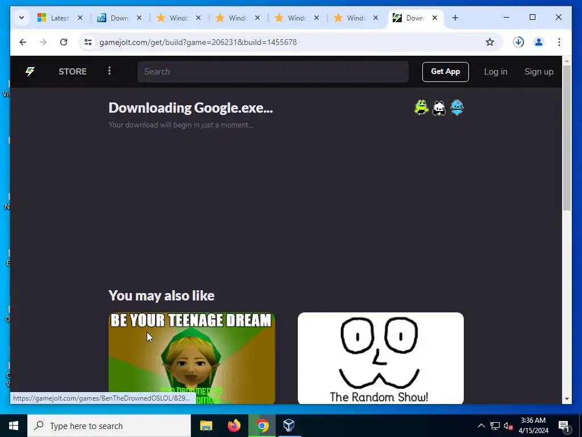Expand the tab search dropdown arrow

coord(22,18)
